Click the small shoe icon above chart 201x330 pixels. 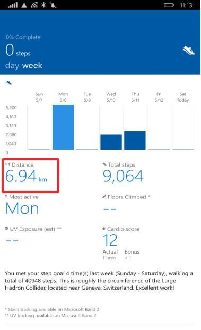(9, 83)
